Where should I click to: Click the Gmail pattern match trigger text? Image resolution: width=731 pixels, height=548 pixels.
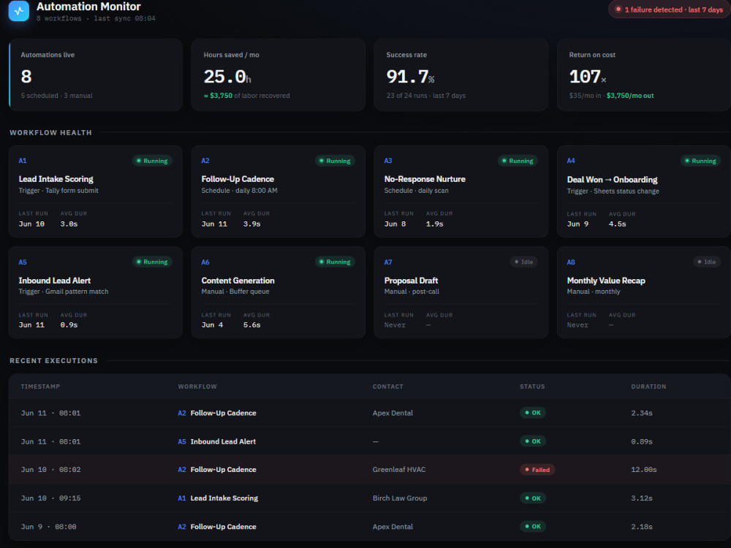click(x=64, y=292)
